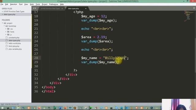Click the css folder icon
This screenshot has height=110, width=196.
click(x=8, y=29)
